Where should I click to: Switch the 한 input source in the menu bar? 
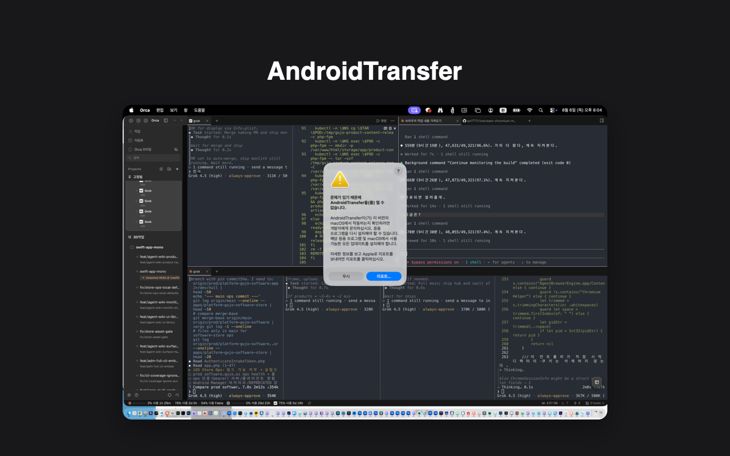coord(503,110)
